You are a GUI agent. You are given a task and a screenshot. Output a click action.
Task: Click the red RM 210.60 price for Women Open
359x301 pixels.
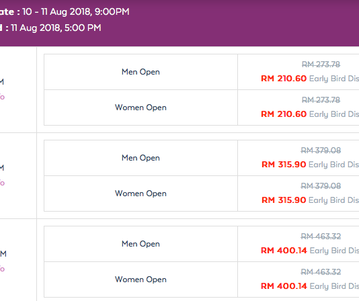tap(284, 114)
